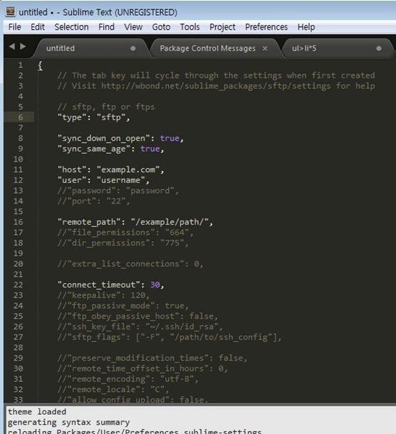The height and width of the screenshot is (434, 396).
Task: Click the commented "keepalive": 120 line
Action: pos(103,295)
